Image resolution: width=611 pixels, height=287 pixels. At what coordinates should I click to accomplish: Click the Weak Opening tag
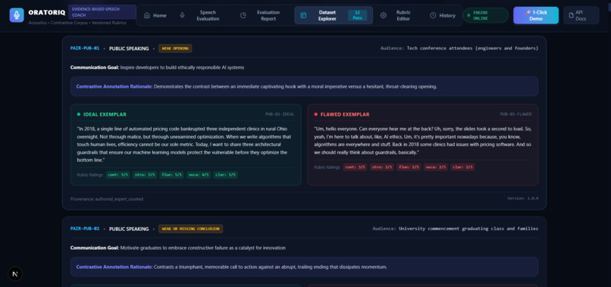(175, 48)
